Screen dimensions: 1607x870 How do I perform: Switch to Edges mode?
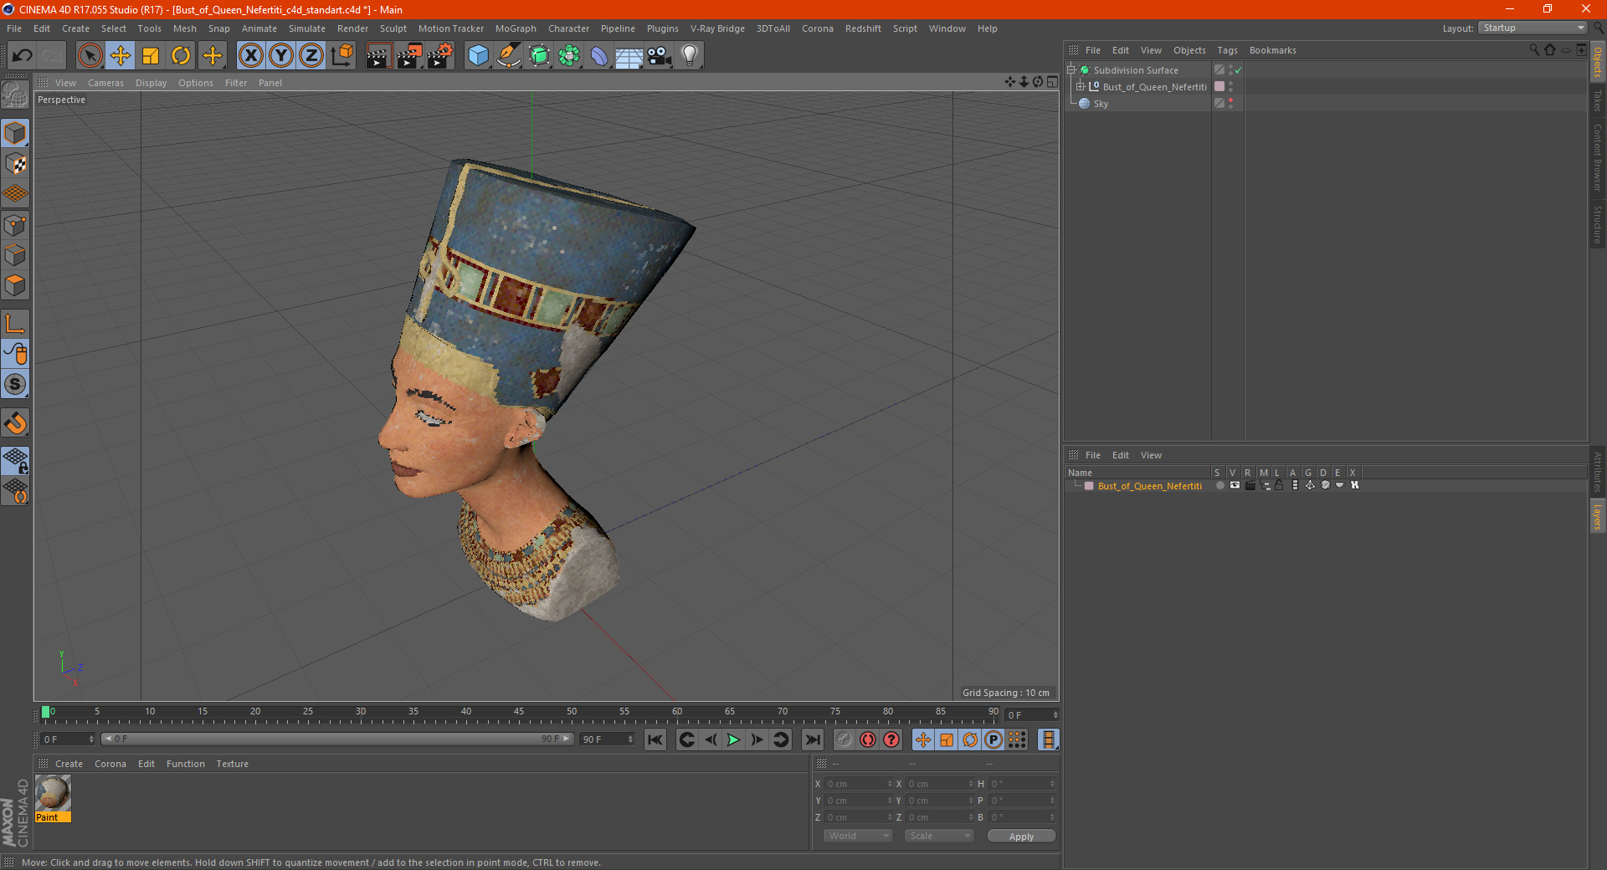tap(15, 255)
